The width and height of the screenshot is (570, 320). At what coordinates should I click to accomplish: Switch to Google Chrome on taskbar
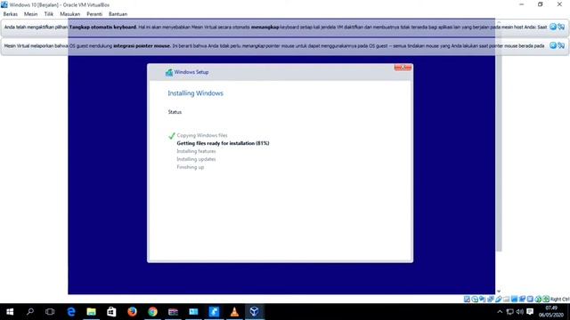pos(152,312)
